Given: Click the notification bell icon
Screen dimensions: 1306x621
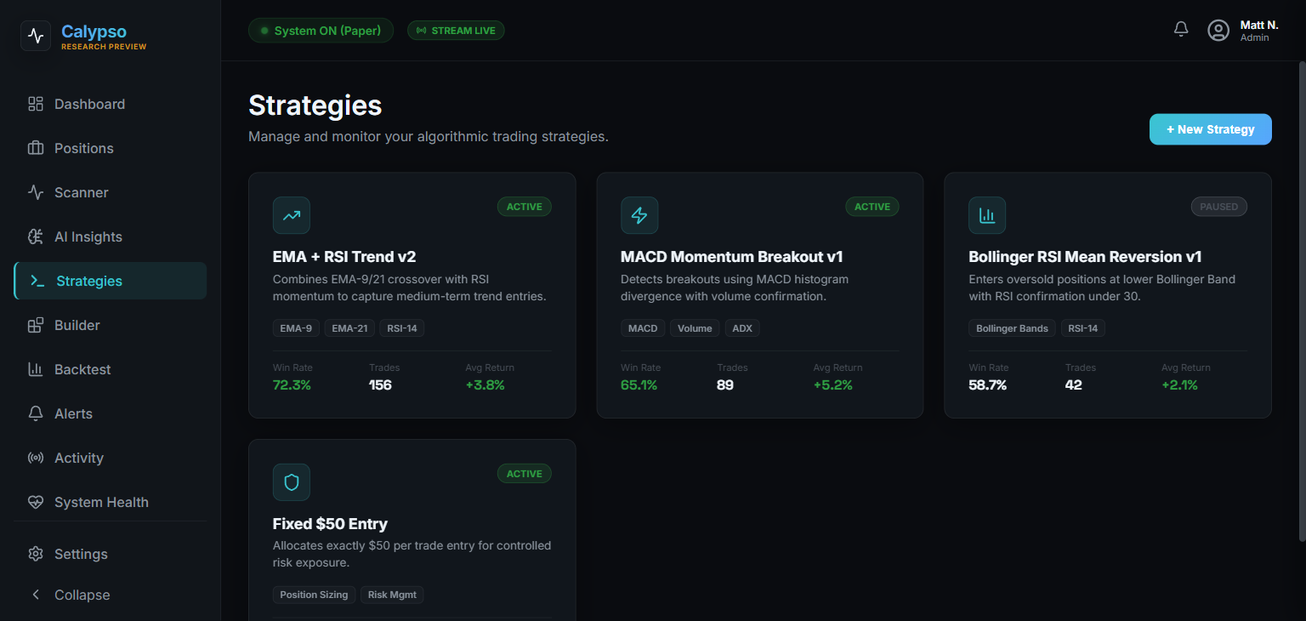Looking at the screenshot, I should (1180, 28).
